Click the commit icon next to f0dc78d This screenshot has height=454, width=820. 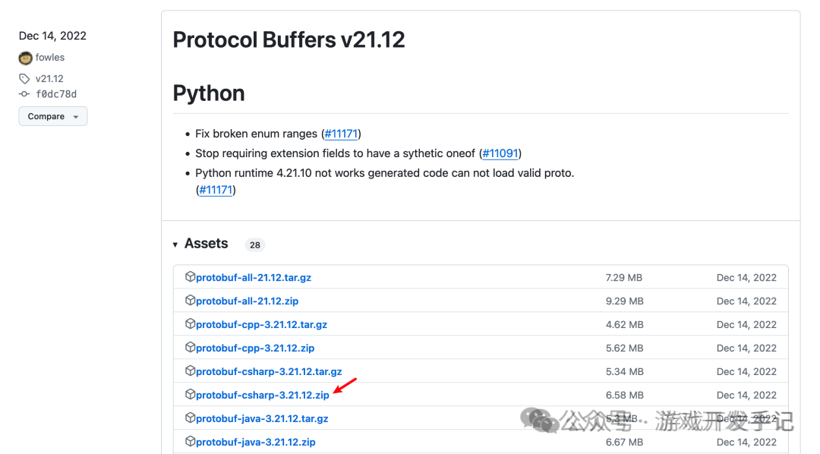coord(24,94)
